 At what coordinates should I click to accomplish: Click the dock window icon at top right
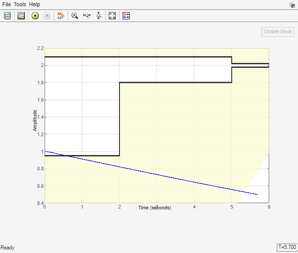pos(292,5)
